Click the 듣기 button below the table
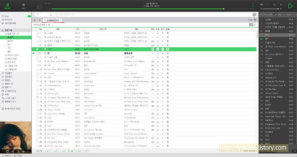The width and height of the screenshot is (297, 157). [47, 151]
